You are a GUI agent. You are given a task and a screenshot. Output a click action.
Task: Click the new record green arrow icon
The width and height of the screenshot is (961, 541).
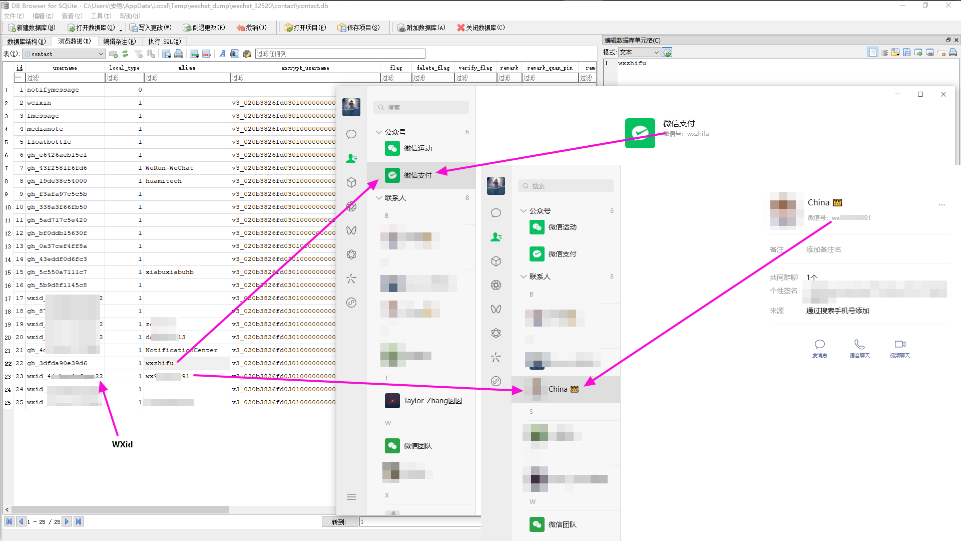point(194,54)
